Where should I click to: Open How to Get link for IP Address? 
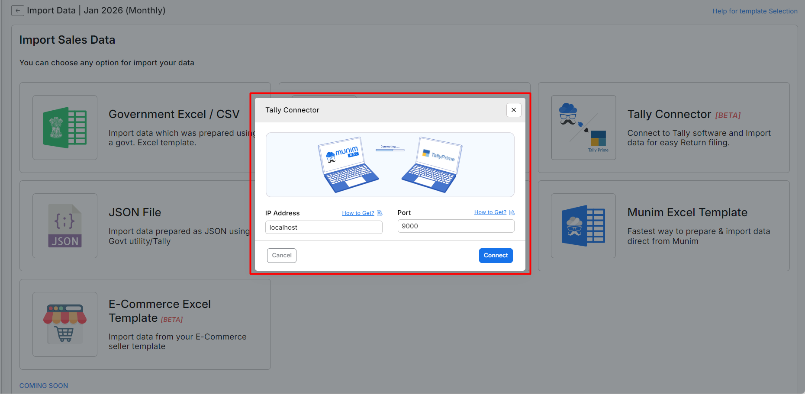[x=358, y=213]
